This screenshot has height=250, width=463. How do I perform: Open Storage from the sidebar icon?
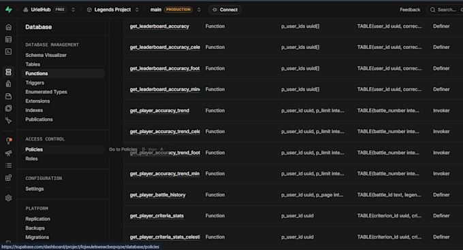(x=9, y=96)
